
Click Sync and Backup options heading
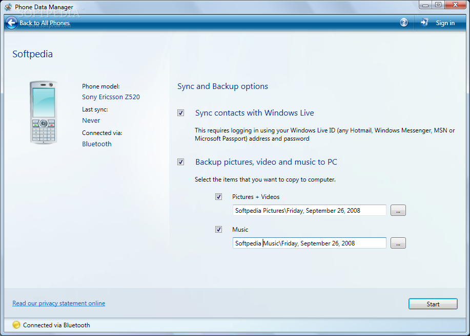click(223, 86)
